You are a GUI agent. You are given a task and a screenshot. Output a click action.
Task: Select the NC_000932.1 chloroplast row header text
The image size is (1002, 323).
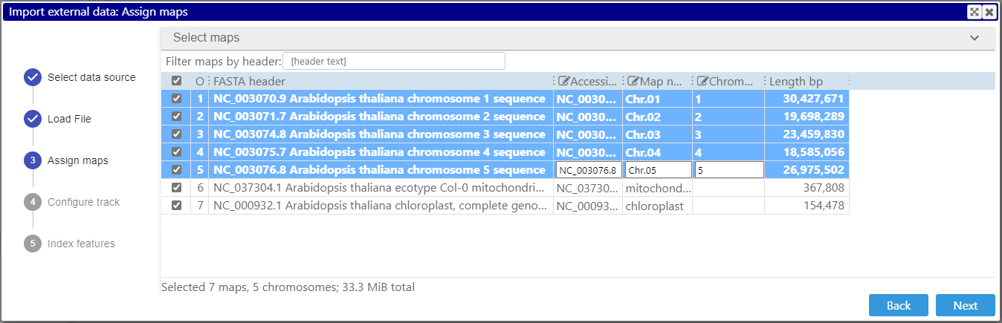click(381, 206)
